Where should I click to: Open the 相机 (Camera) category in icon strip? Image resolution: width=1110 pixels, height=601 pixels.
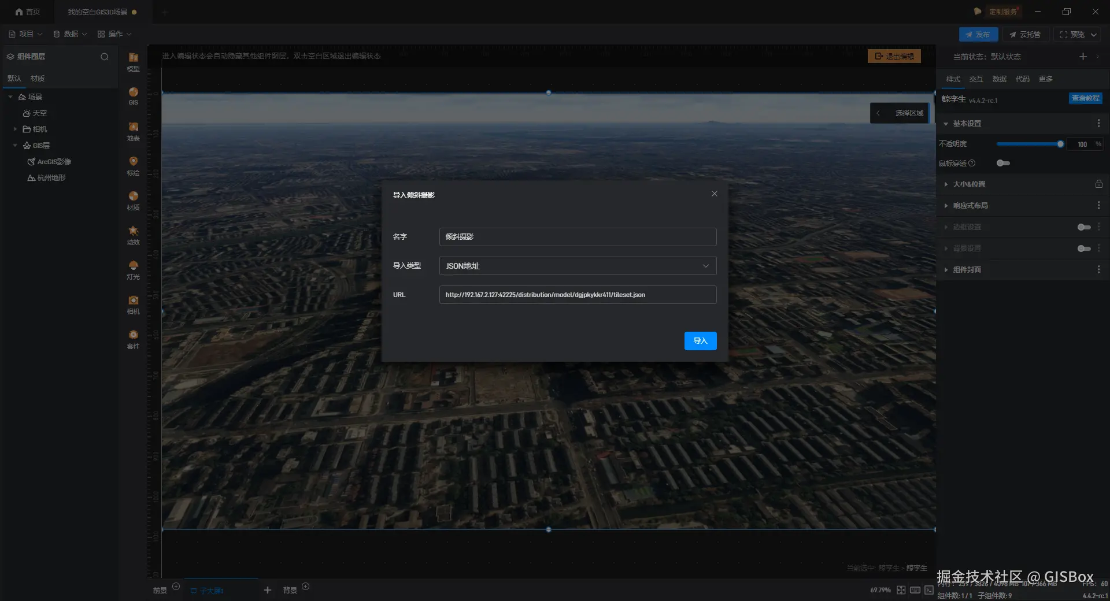click(x=133, y=305)
